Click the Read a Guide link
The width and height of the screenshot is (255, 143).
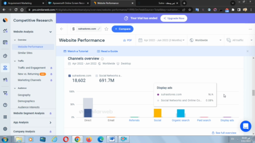(x=107, y=51)
